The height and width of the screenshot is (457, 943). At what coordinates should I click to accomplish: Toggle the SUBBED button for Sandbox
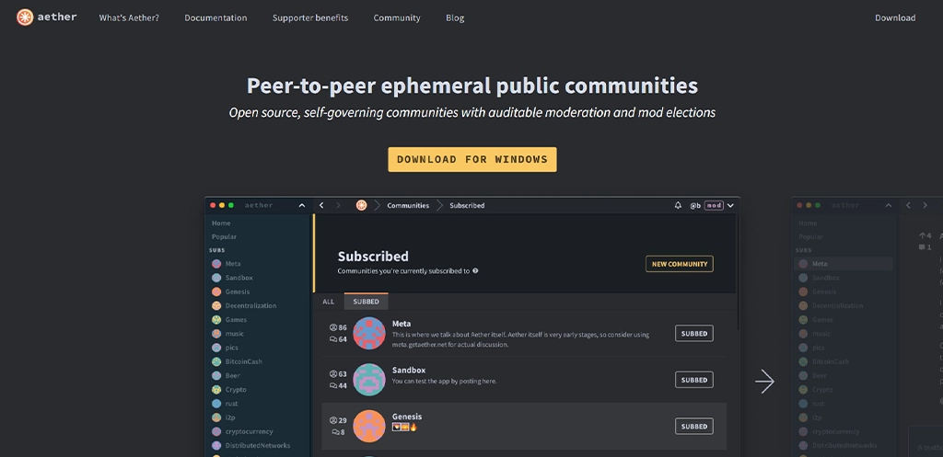(x=693, y=379)
